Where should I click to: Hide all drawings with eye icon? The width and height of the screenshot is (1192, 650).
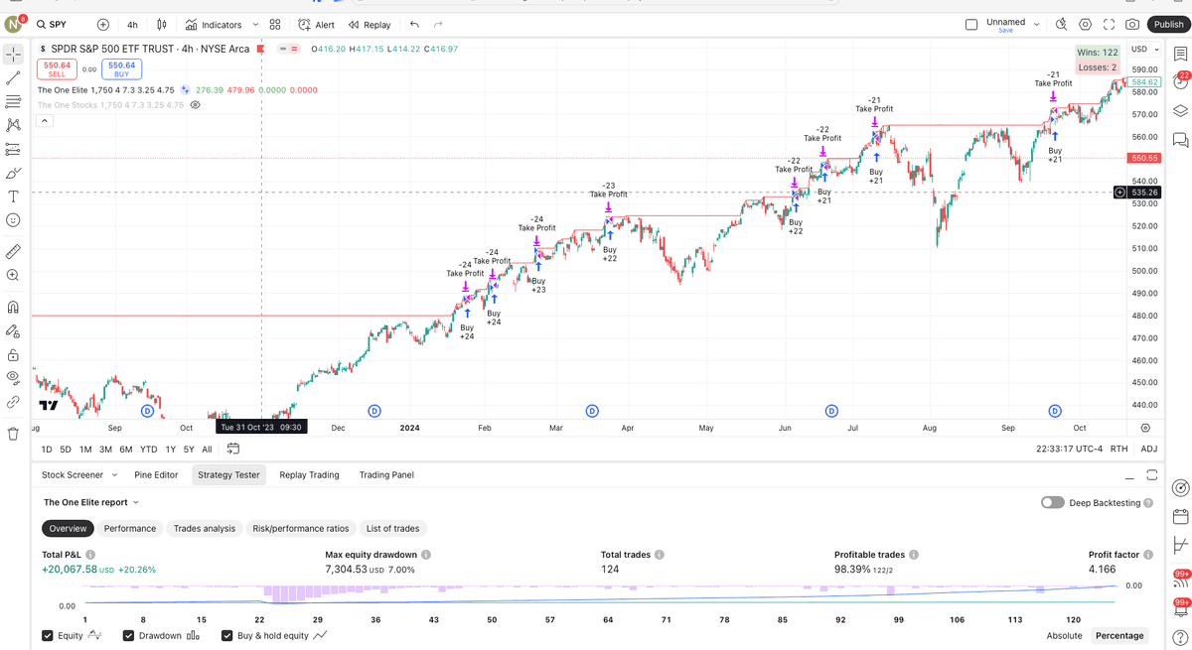(13, 377)
